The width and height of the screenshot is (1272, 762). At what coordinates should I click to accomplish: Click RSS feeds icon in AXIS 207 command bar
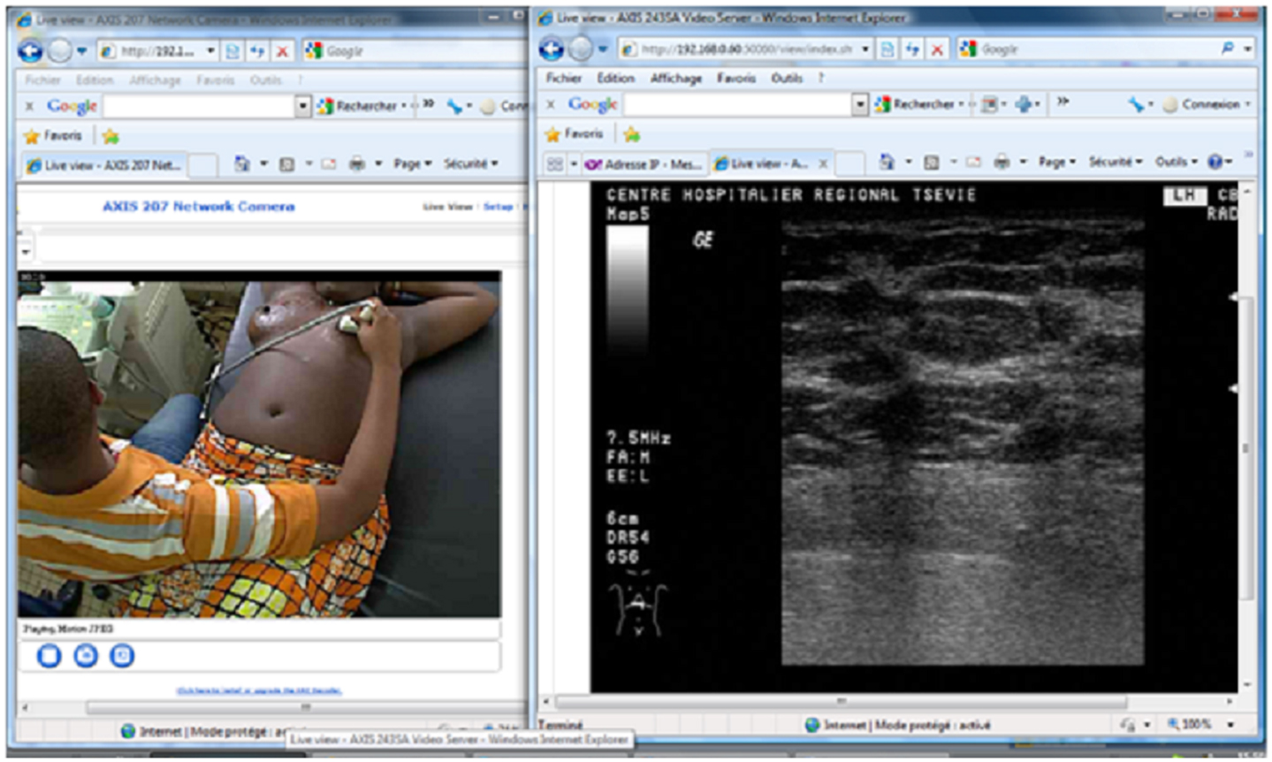(x=286, y=164)
